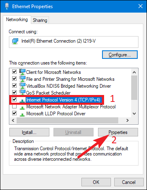Screen dimensions: 147x190
Task: Switch to the Sharing tab
Action: [40, 20]
